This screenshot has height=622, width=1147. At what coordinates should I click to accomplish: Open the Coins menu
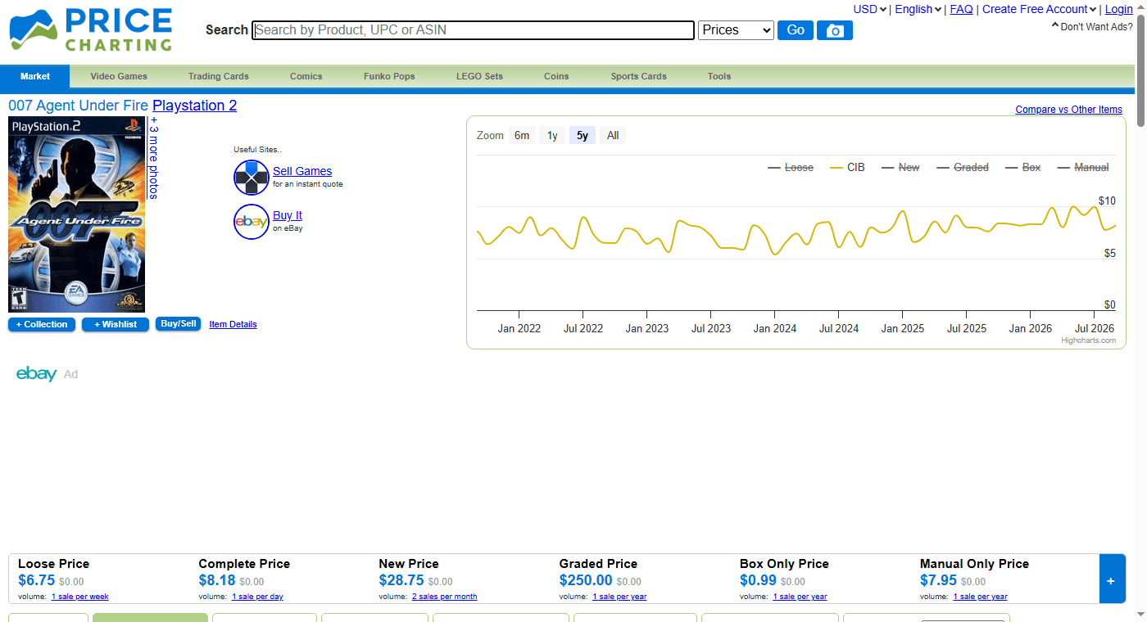[556, 76]
